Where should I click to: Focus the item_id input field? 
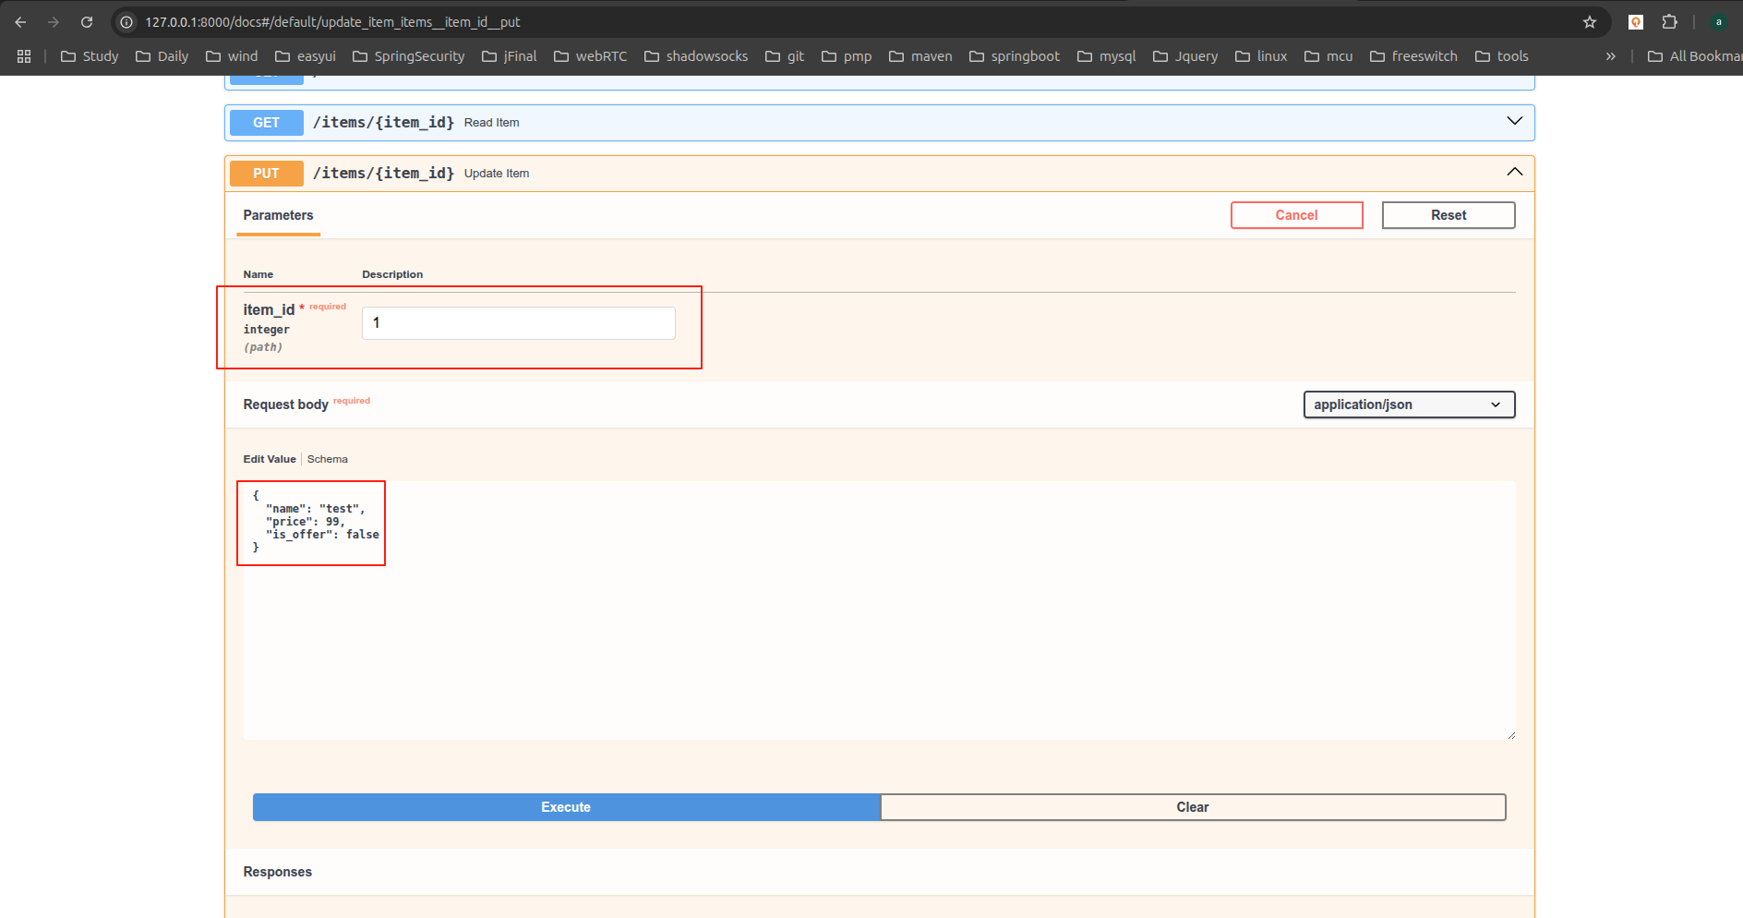click(x=518, y=323)
